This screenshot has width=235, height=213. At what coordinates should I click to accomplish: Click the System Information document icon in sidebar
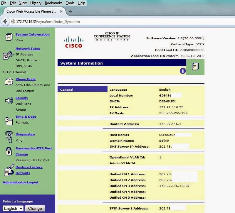click(x=9, y=37)
